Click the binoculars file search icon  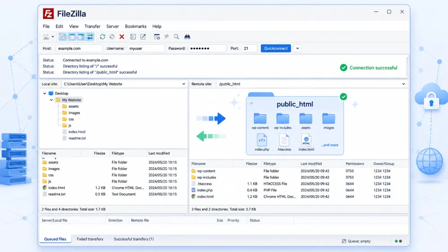(187, 37)
